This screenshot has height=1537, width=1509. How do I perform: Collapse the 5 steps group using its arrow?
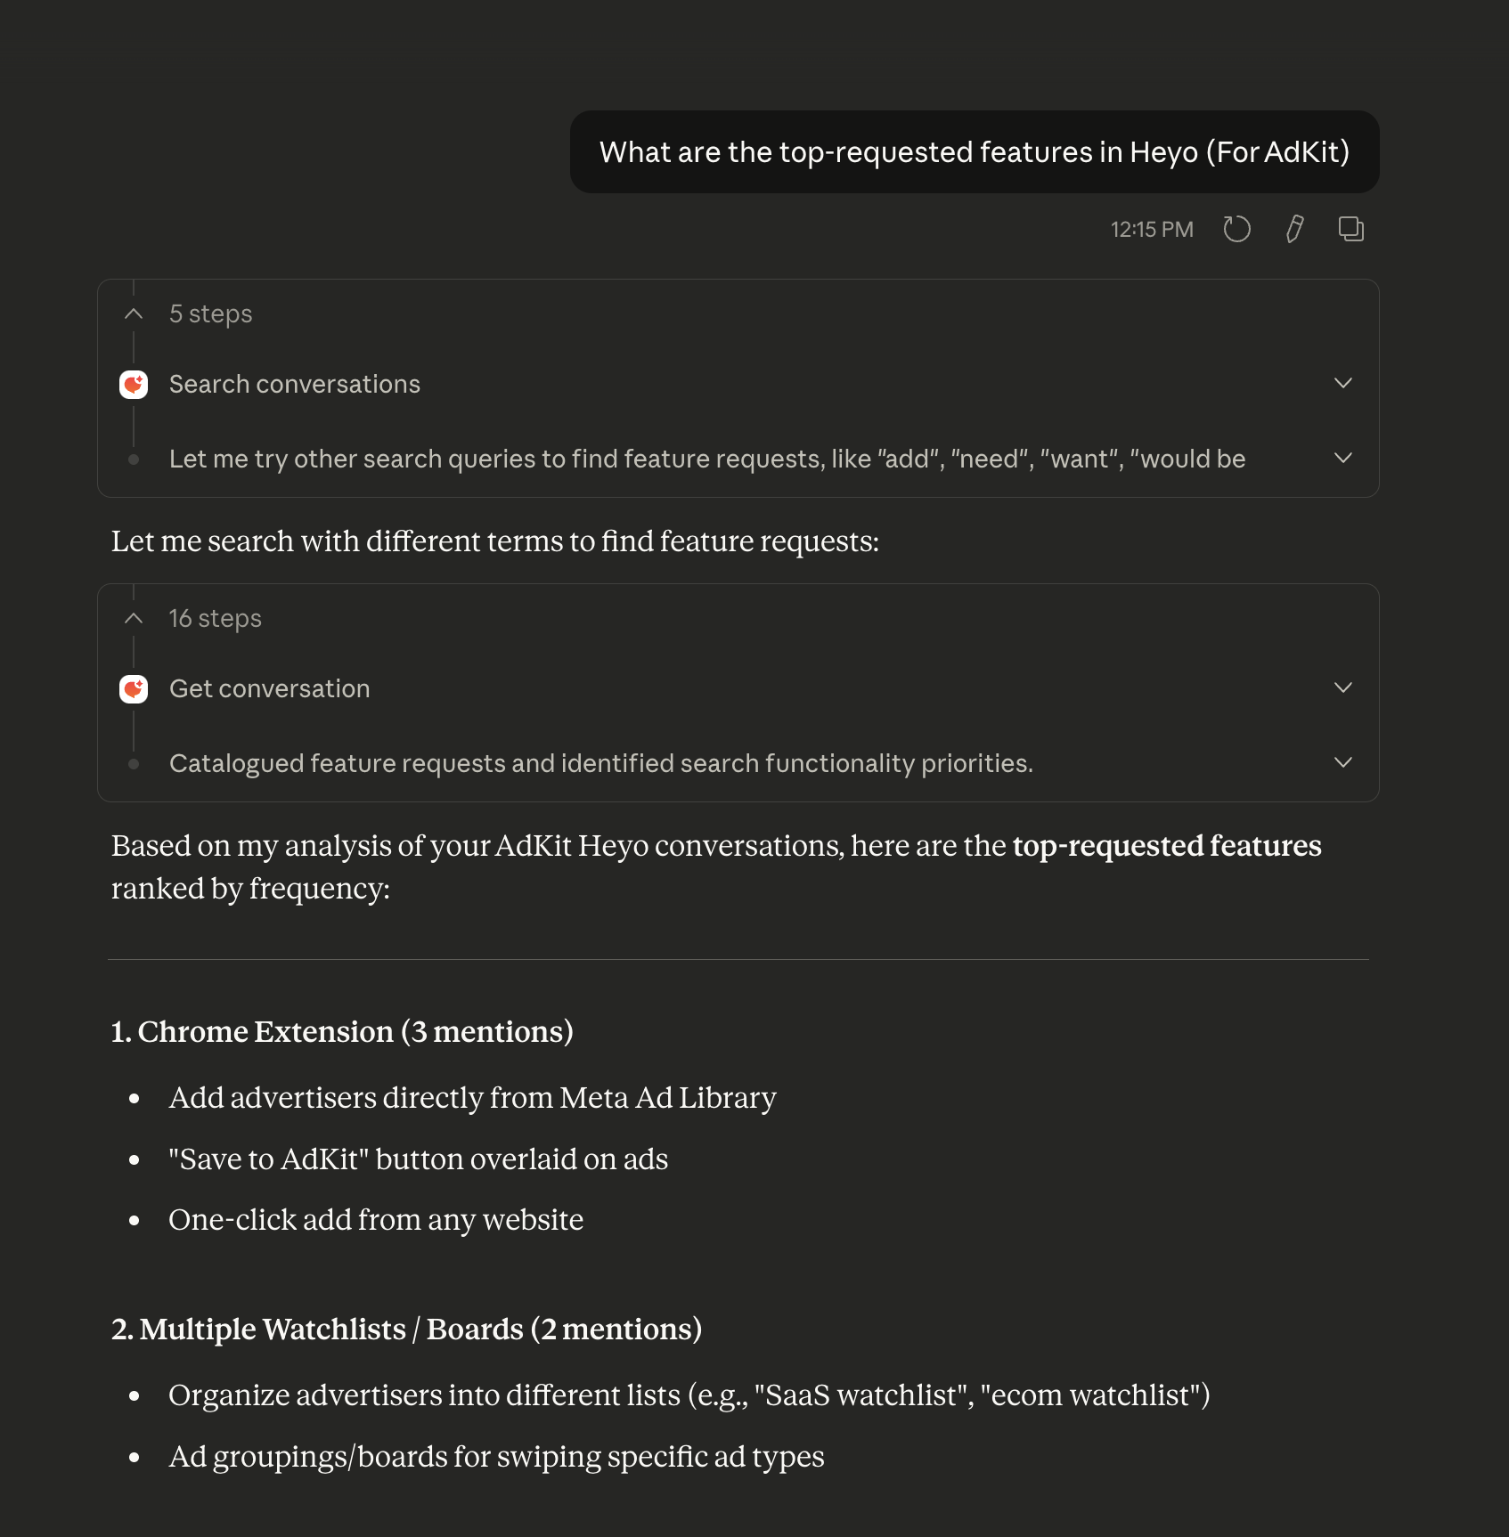[134, 314]
